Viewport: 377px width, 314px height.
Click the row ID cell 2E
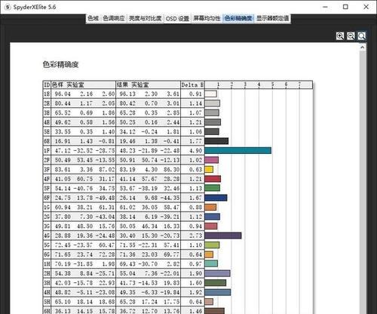[x=47, y=103]
